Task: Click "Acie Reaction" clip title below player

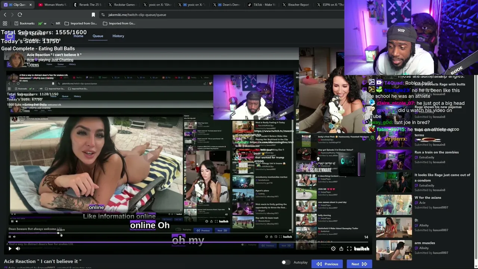Action: (43, 262)
